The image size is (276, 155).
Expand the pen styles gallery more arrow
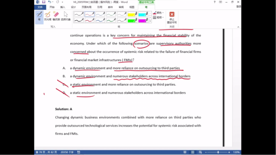click(x=150, y=21)
